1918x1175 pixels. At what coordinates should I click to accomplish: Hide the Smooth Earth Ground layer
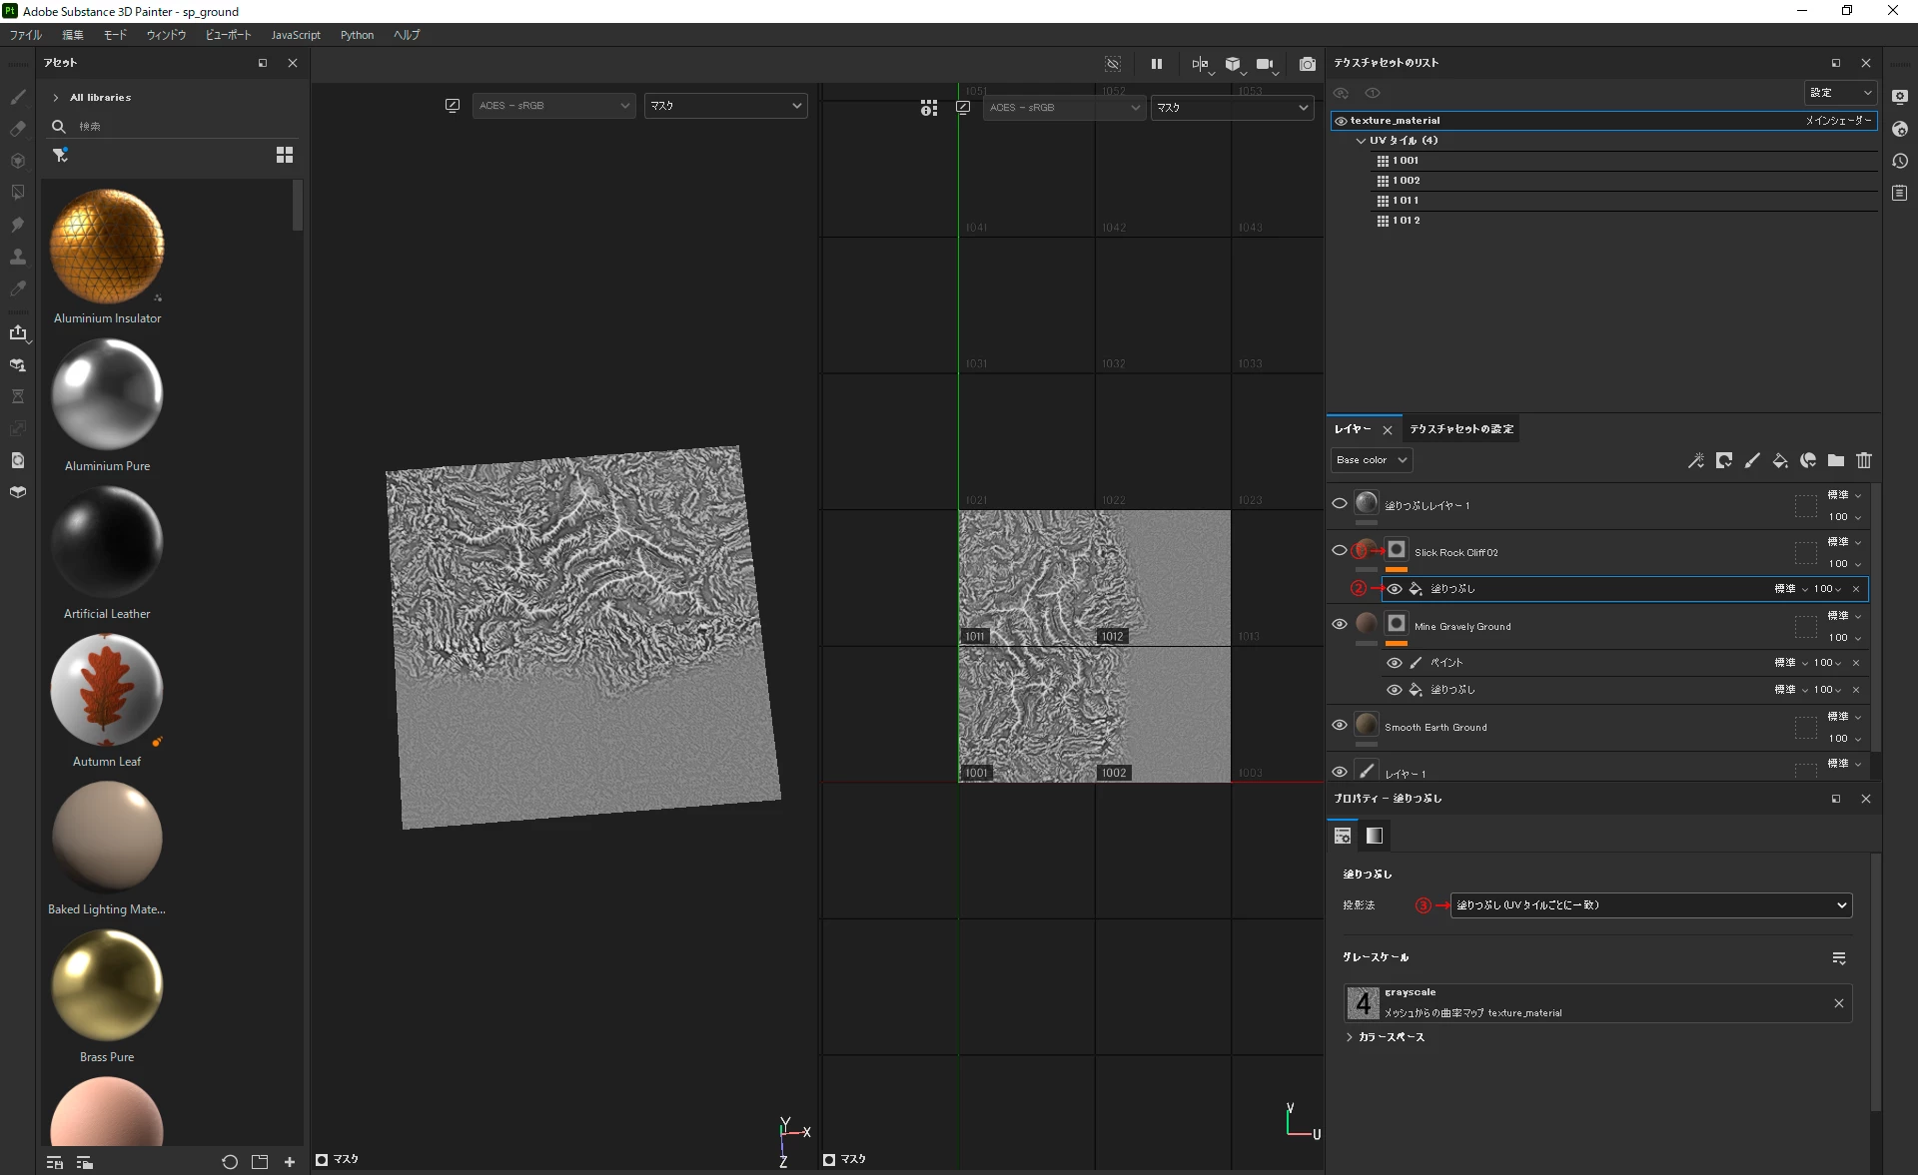[x=1339, y=726]
